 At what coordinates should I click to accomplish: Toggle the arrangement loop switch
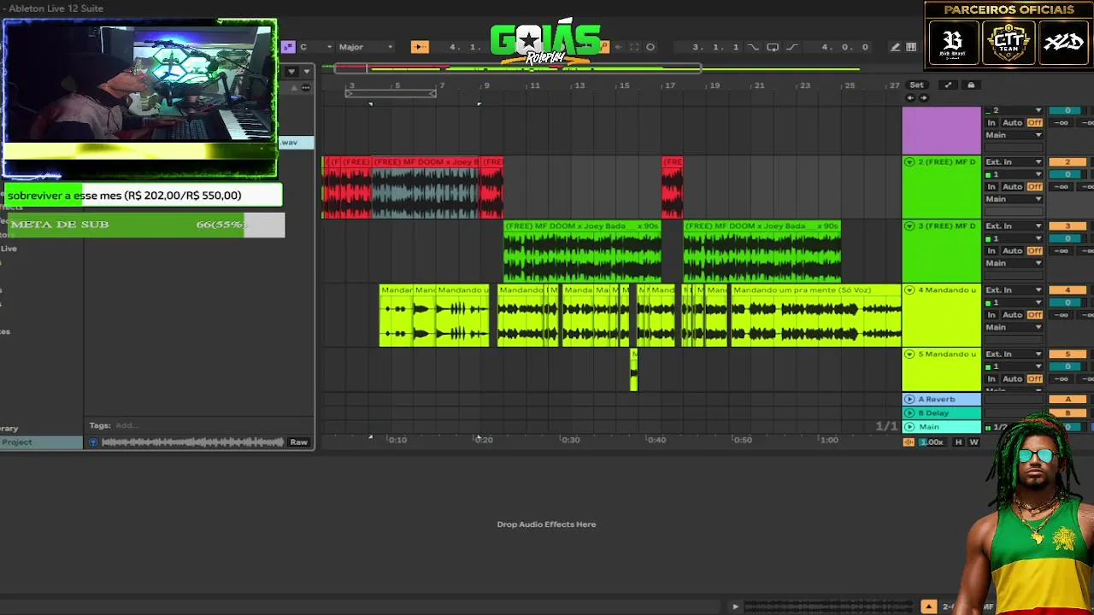773,47
